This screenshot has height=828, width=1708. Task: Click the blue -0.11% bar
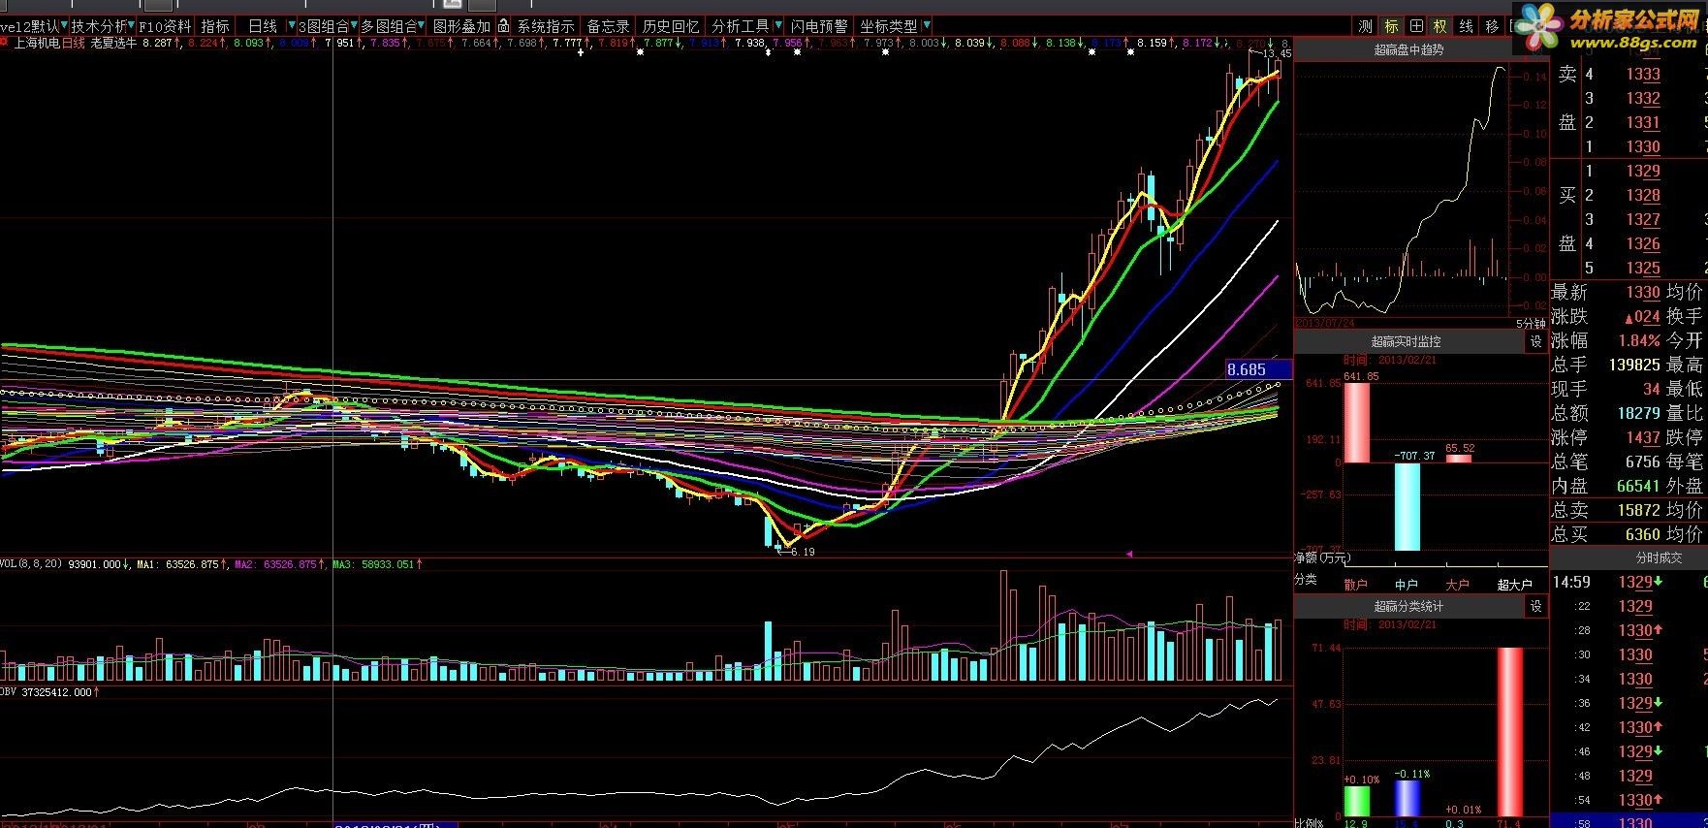[1407, 799]
